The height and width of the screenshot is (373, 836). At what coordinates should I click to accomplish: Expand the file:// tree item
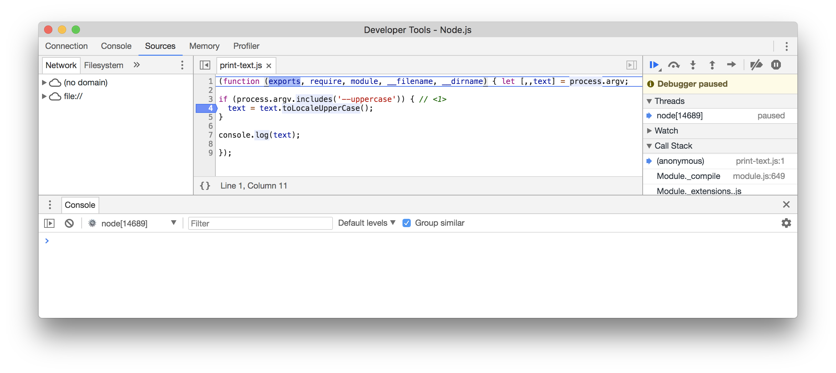click(44, 96)
